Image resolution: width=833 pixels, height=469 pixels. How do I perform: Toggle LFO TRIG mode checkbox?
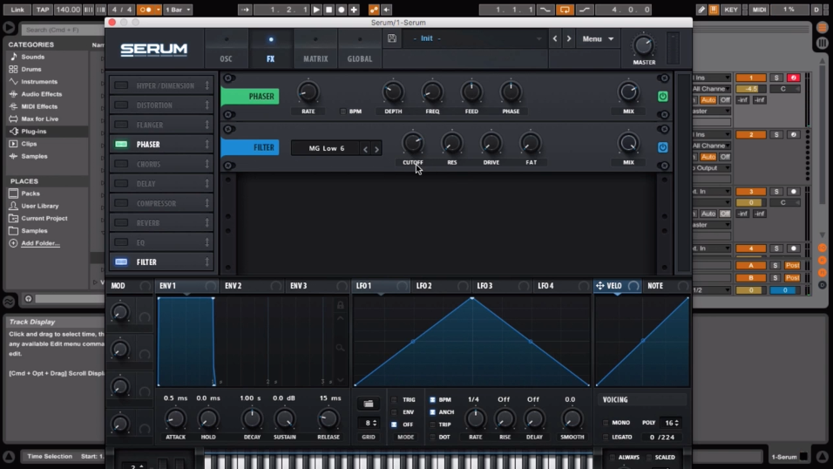[394, 400]
